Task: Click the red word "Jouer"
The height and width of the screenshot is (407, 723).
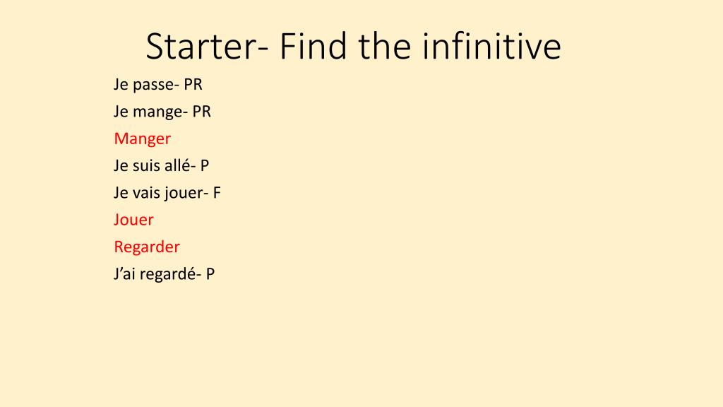Action: (133, 220)
